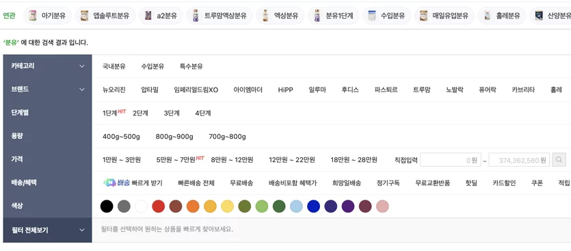Screen dimensions: 571x251
Task: Select the 800g~900g capacity option
Action: pos(174,137)
